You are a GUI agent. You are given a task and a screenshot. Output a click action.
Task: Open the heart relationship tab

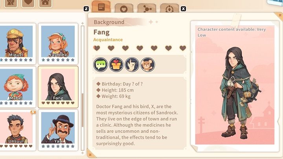124,8
